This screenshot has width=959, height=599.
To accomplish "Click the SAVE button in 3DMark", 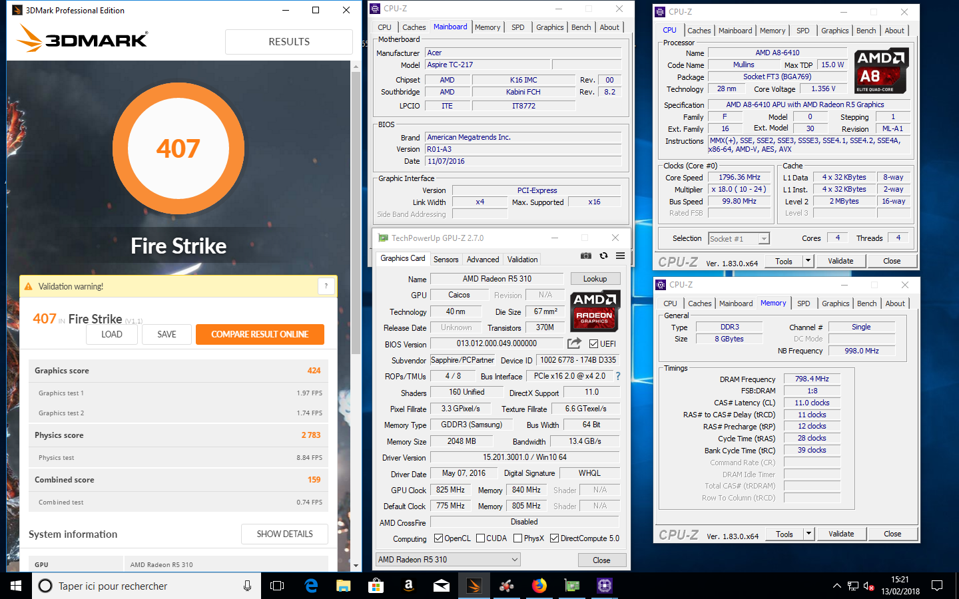I will 166,335.
